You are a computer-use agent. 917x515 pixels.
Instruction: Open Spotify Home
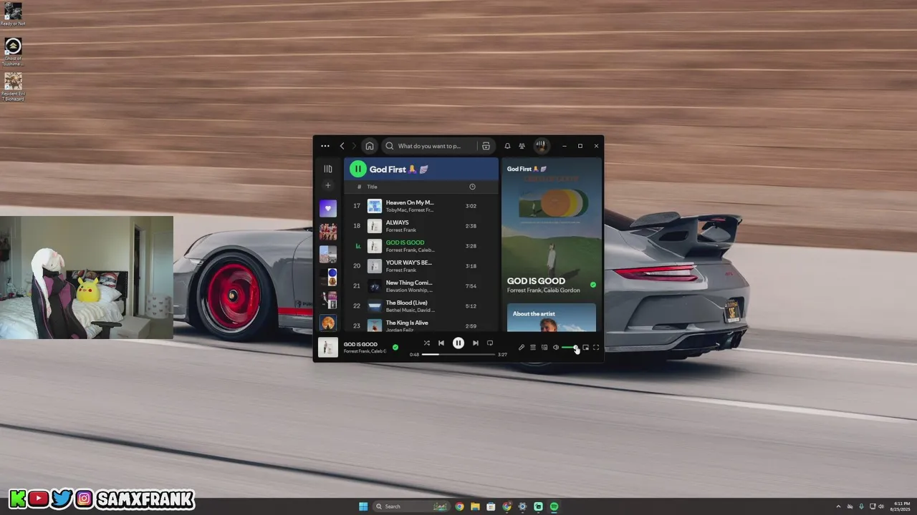(x=370, y=146)
